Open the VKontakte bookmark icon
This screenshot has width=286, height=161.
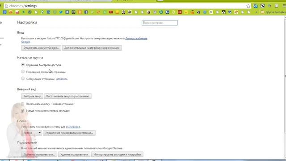[x=67, y=12]
